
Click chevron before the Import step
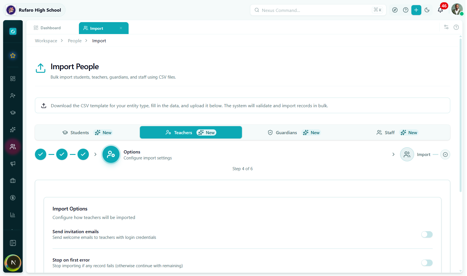[393, 154]
